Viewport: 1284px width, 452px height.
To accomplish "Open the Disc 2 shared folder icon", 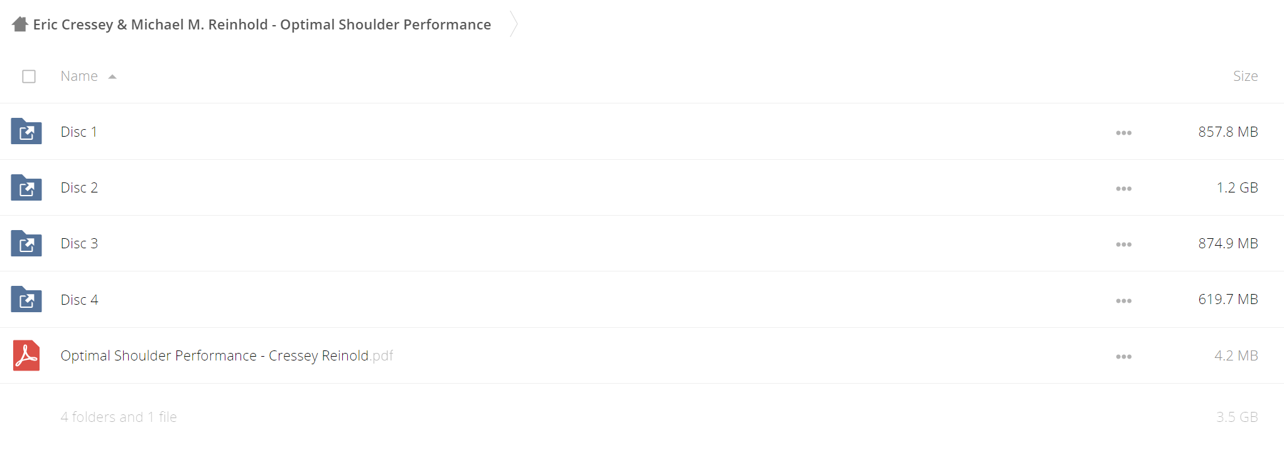I will click(26, 187).
